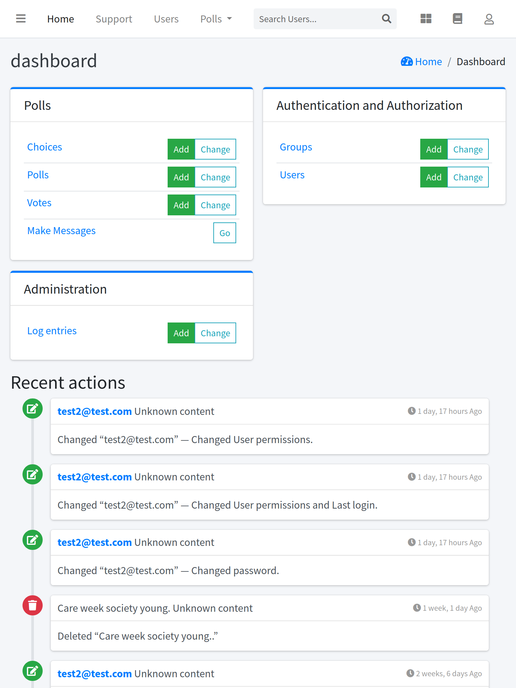
Task: Click the search magnifier icon
Action: (387, 19)
